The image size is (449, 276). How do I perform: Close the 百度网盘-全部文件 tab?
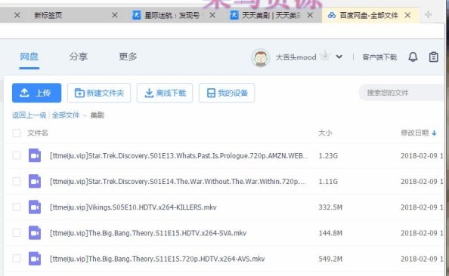(407, 15)
